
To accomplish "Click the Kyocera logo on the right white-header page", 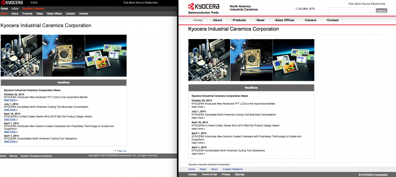I will (x=203, y=6).
